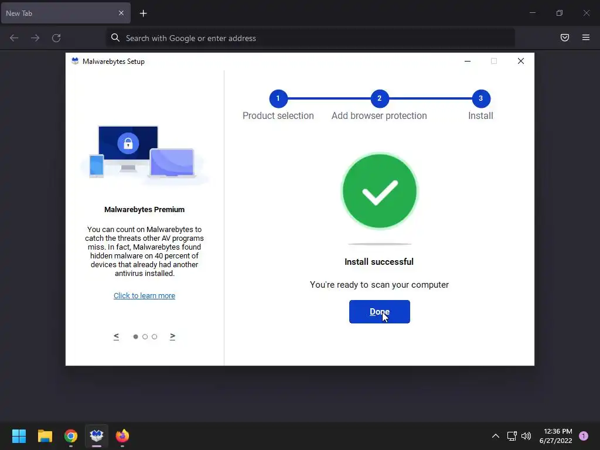Click step 3 Install circle

(480, 98)
